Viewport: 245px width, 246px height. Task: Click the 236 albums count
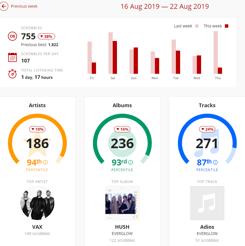click(122, 143)
